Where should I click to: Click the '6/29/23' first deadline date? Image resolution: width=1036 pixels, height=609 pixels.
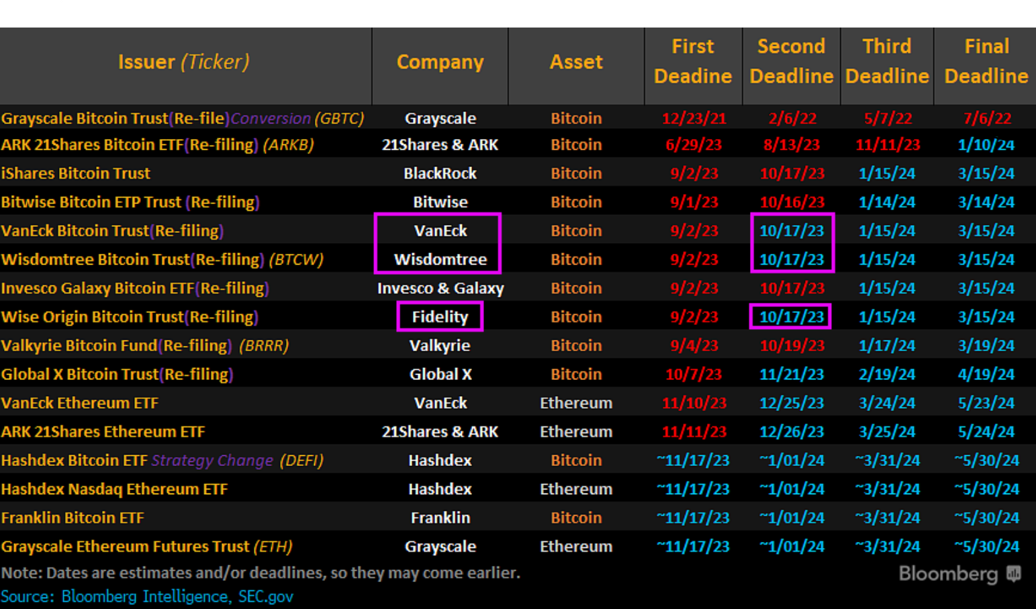click(x=694, y=145)
